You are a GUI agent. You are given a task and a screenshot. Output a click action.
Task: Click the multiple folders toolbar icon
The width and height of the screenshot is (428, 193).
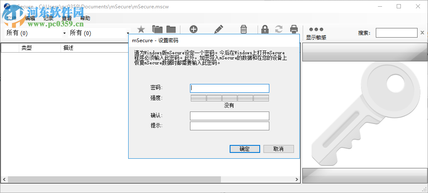pyautogui.click(x=157, y=30)
